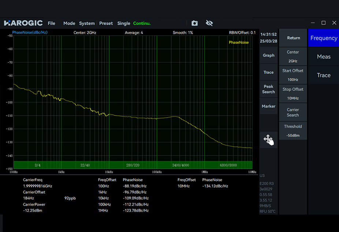Select the Frequency menu button

tap(324, 38)
